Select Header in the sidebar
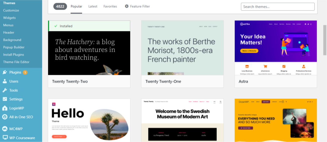This screenshot has height=142, width=327. pos(9,32)
